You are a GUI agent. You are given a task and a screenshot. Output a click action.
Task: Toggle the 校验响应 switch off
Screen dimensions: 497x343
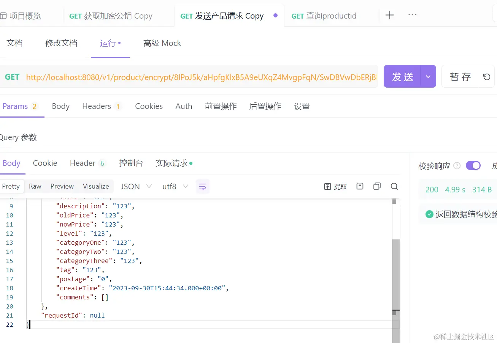(473, 165)
